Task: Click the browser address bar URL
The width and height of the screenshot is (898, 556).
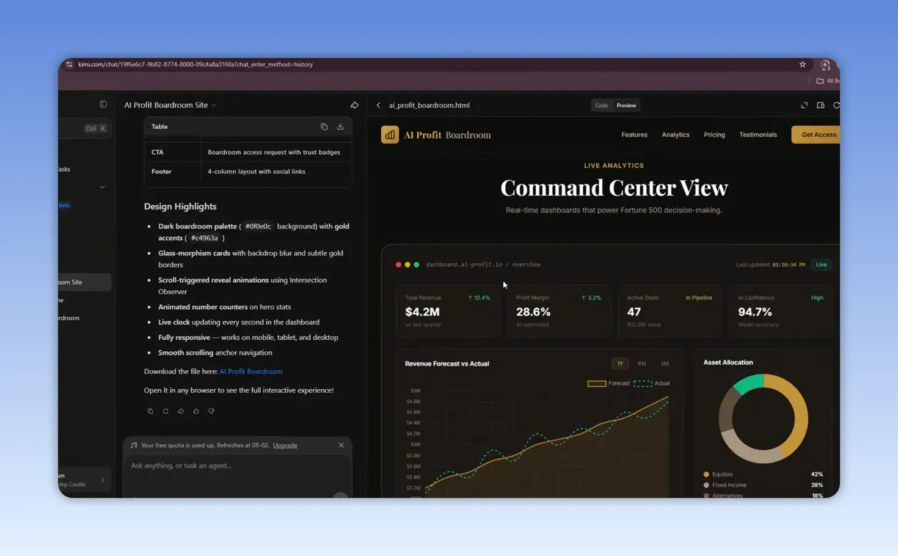Action: [195, 64]
